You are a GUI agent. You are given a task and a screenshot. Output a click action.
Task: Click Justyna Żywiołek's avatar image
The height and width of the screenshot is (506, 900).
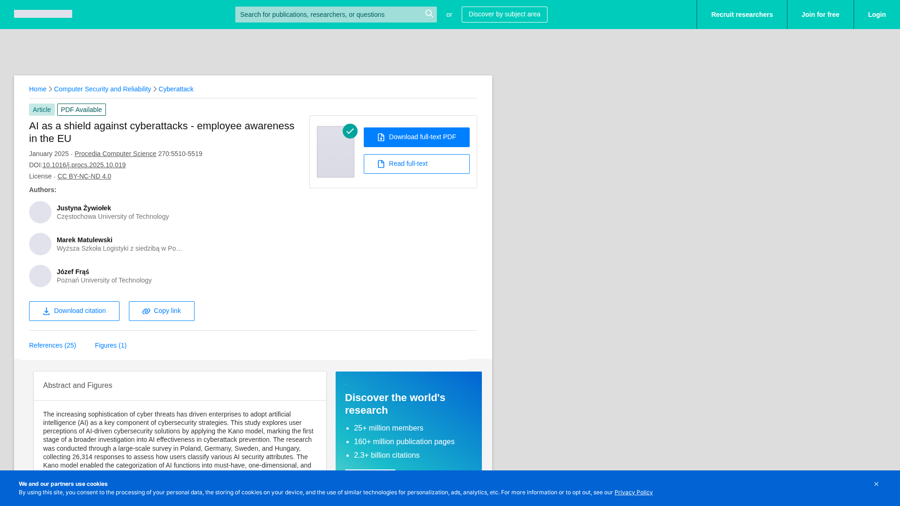pyautogui.click(x=40, y=212)
